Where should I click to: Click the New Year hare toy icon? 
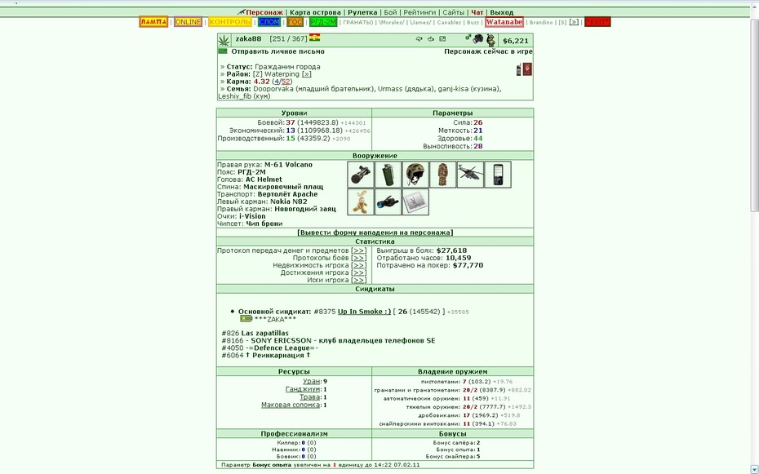360,202
